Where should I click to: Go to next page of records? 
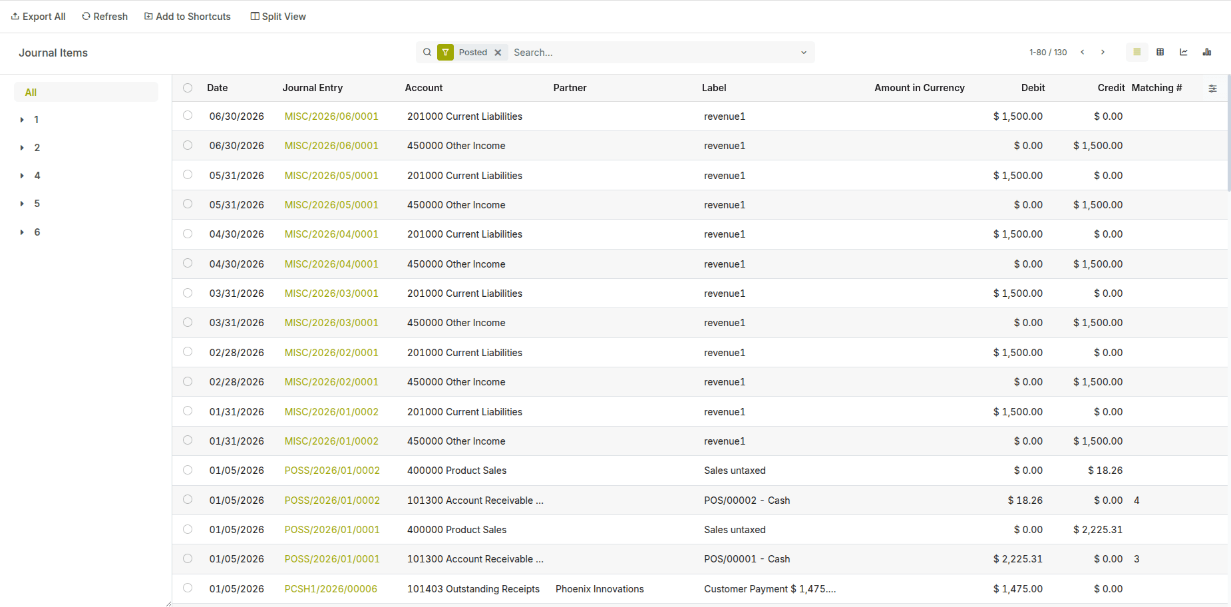tap(1103, 52)
